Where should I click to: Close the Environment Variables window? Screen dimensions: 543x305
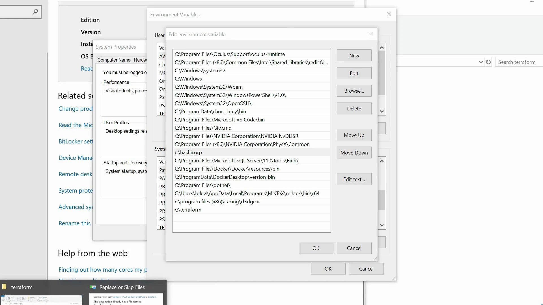coord(389,14)
